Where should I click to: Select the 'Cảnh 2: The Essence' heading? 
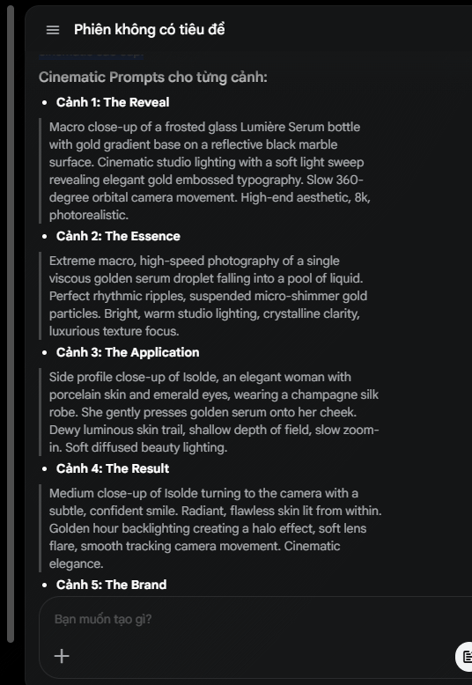point(118,236)
